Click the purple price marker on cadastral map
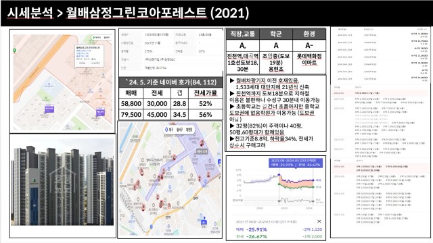433x243 pixels. point(49,109)
